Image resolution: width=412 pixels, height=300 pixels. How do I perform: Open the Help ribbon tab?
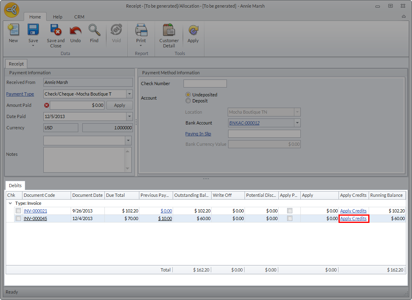(x=57, y=17)
